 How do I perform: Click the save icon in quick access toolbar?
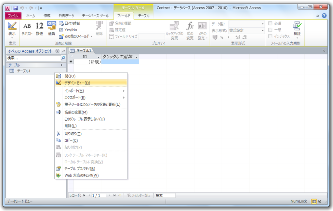click(x=16, y=8)
